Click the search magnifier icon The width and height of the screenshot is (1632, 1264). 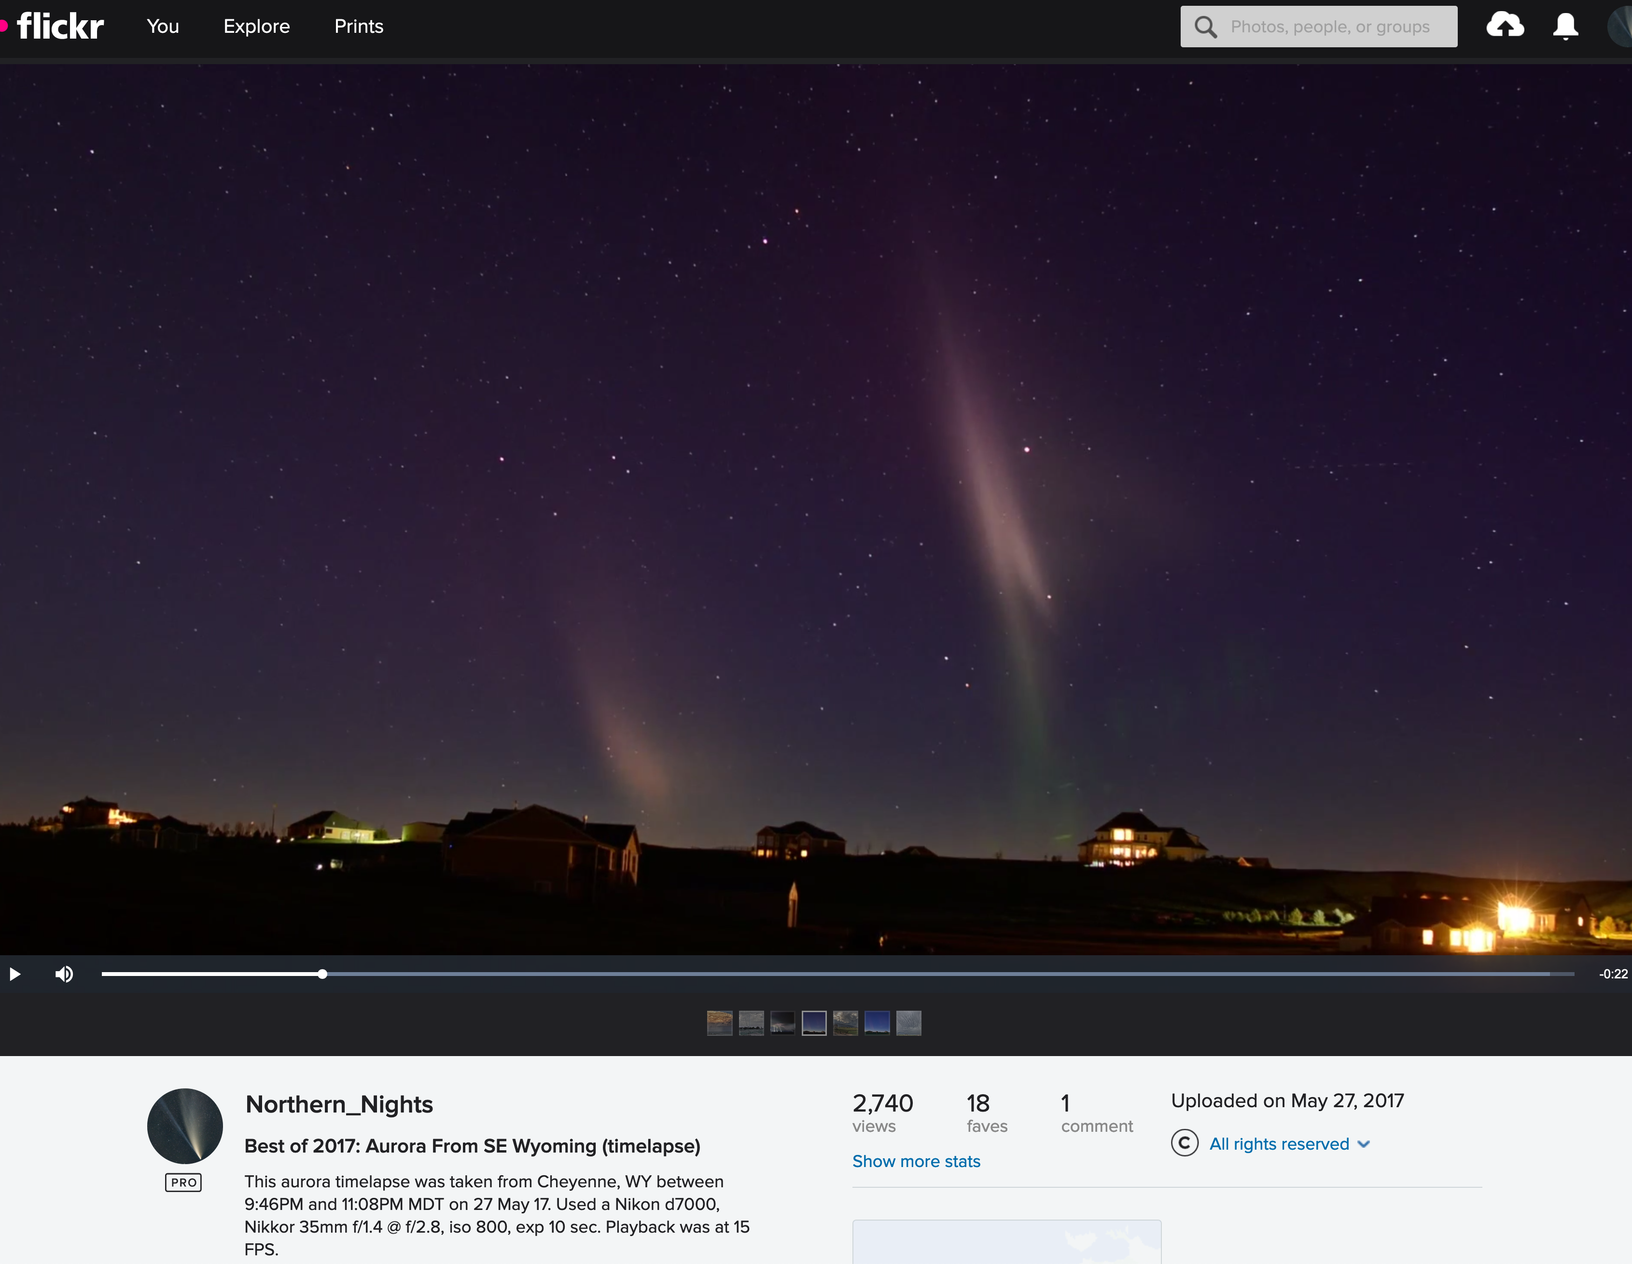1205,27
